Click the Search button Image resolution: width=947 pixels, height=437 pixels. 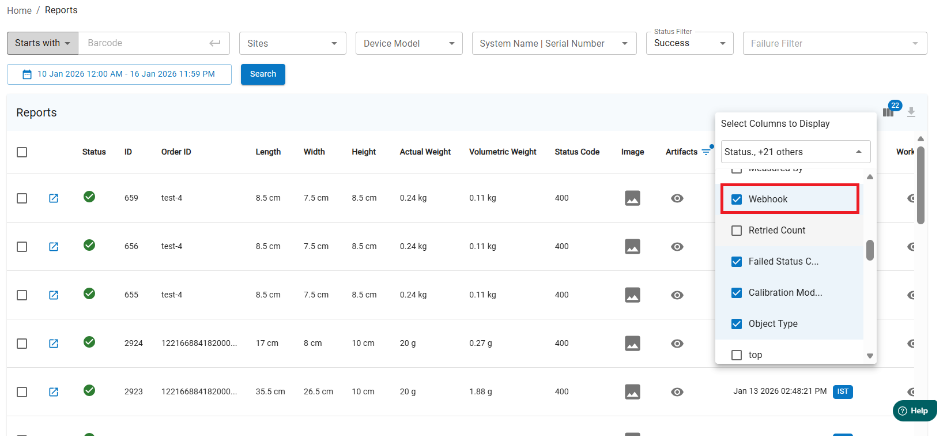(263, 74)
